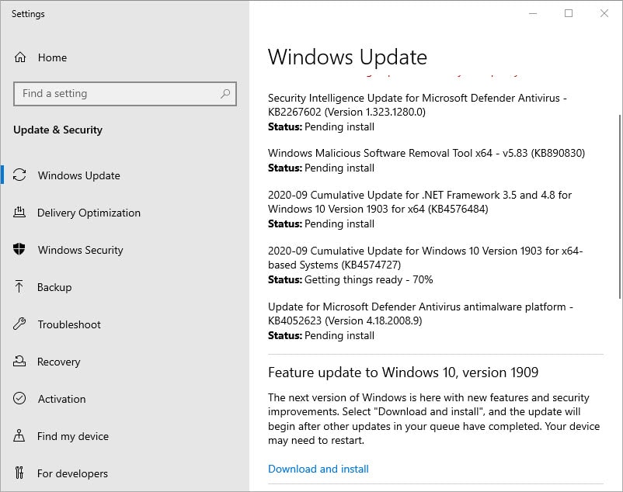
Task: Click Pending install status under KB2267602
Action: point(339,127)
